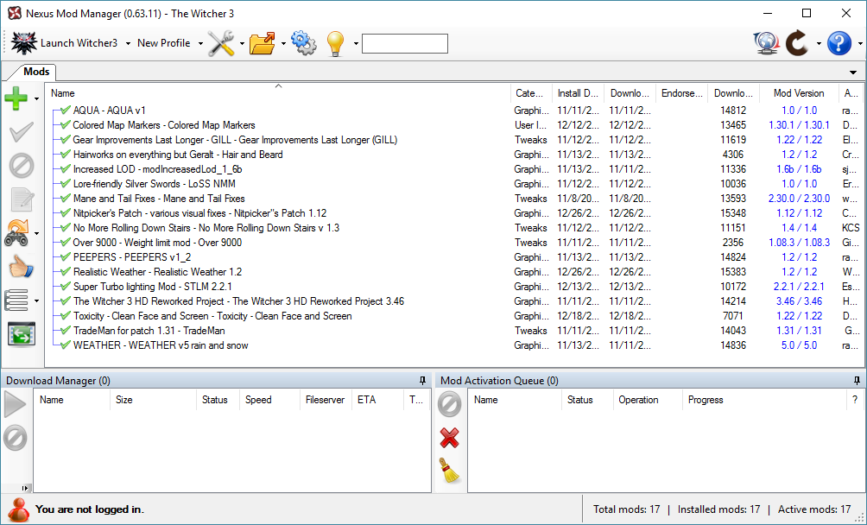Click the empty toolbar text input box
Screen dimensions: 867x525
tap(405, 44)
